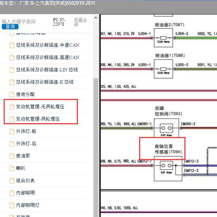
Task: Click the 喷油器1 resistor symbol box
Action: click(x=163, y=69)
